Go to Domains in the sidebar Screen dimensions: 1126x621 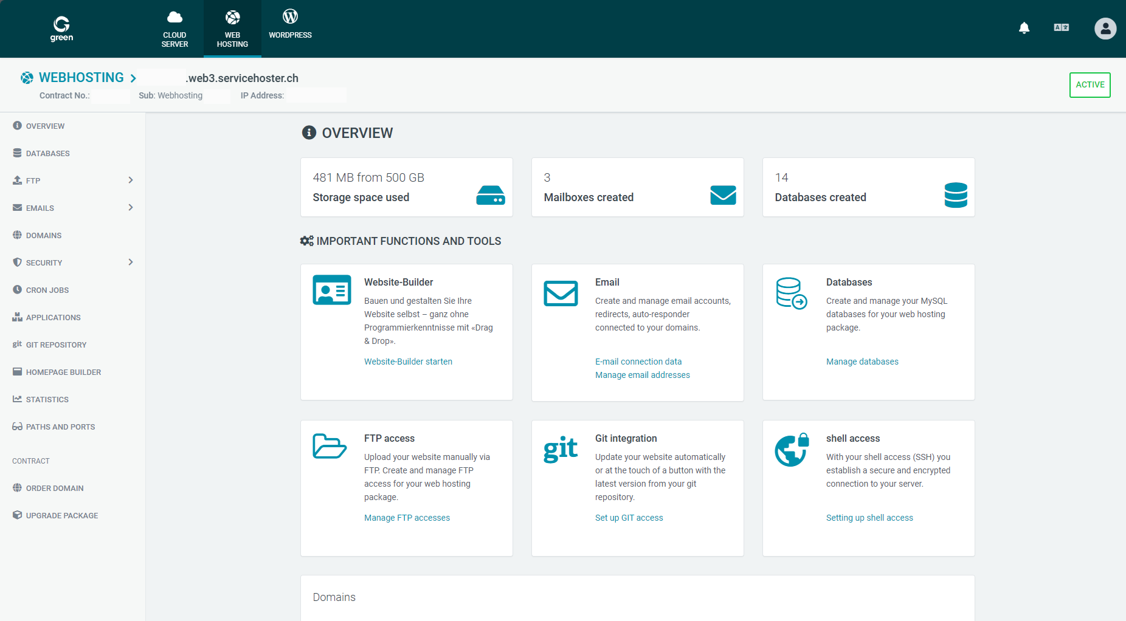click(44, 235)
